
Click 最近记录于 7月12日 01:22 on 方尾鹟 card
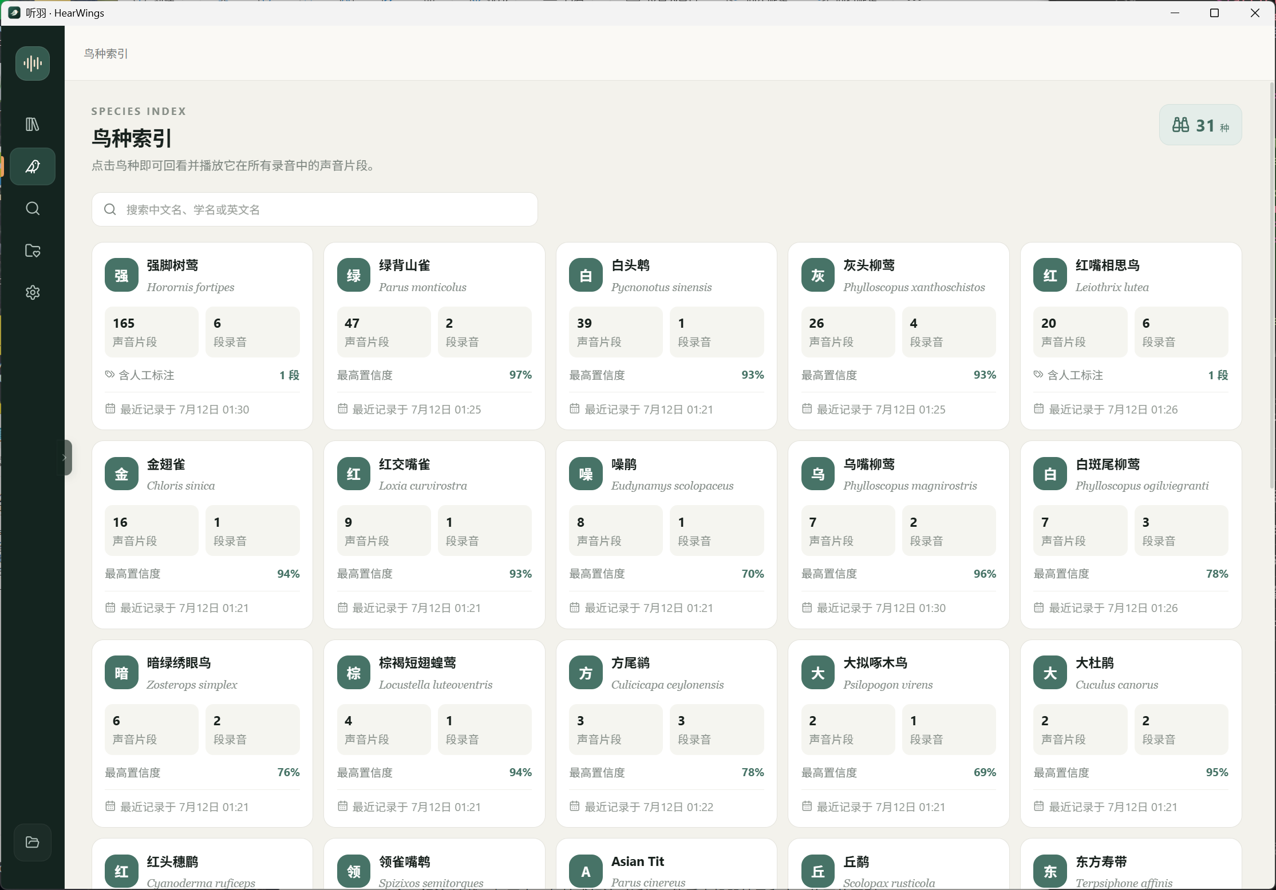click(641, 807)
